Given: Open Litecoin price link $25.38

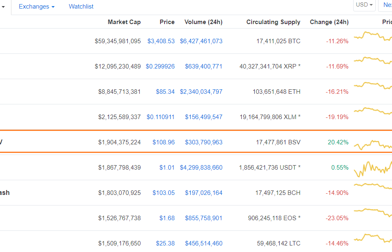Looking at the screenshot, I should pyautogui.click(x=165, y=243).
